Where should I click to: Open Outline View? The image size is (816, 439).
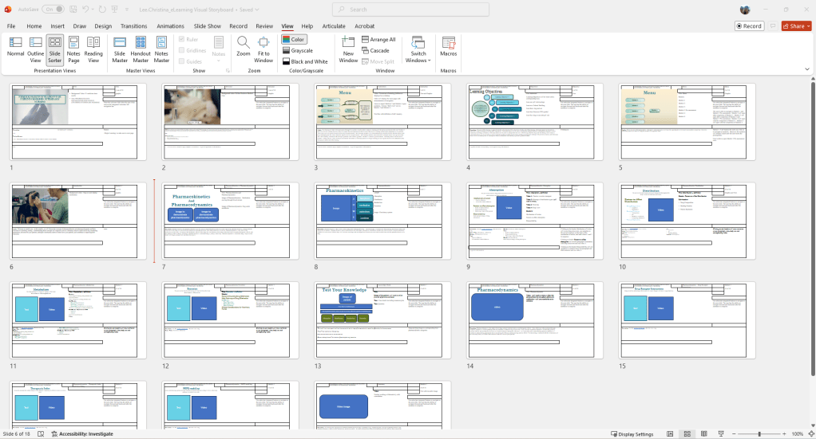click(x=35, y=49)
